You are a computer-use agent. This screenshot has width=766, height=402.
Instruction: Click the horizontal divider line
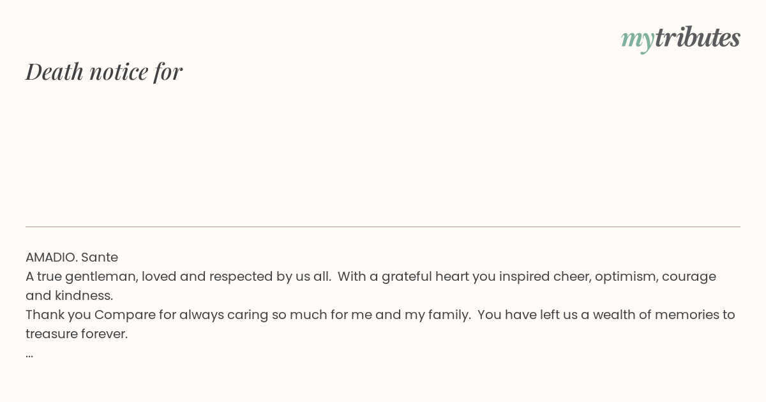coord(383,227)
